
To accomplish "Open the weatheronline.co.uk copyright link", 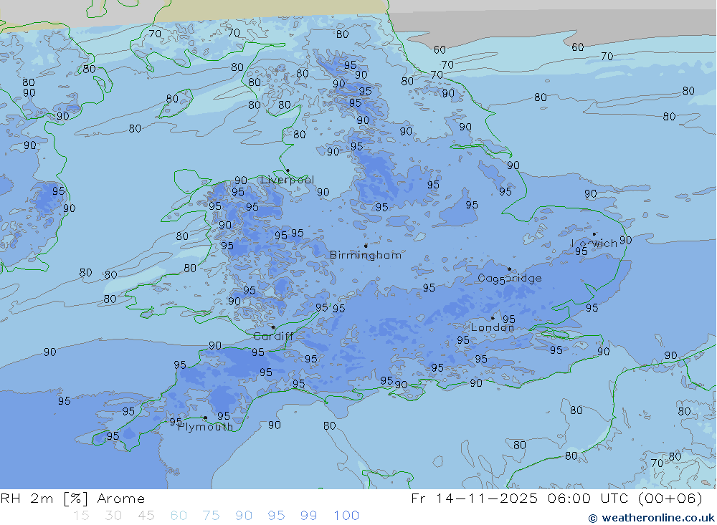I will (651, 518).
